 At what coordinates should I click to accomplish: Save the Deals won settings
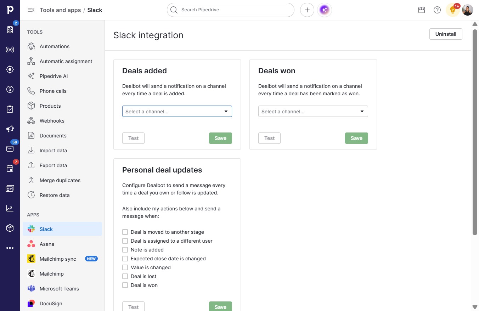click(356, 138)
